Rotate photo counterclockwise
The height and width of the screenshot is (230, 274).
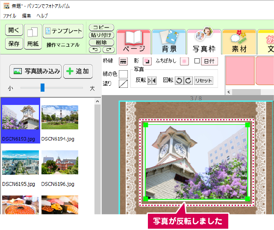point(179,81)
